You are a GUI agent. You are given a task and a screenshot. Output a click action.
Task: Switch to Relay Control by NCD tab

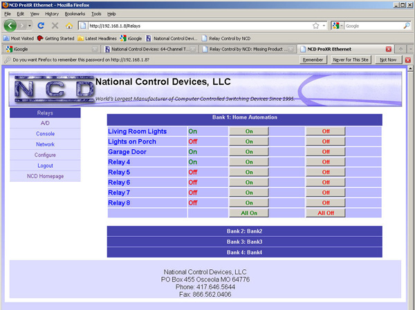[x=248, y=49]
